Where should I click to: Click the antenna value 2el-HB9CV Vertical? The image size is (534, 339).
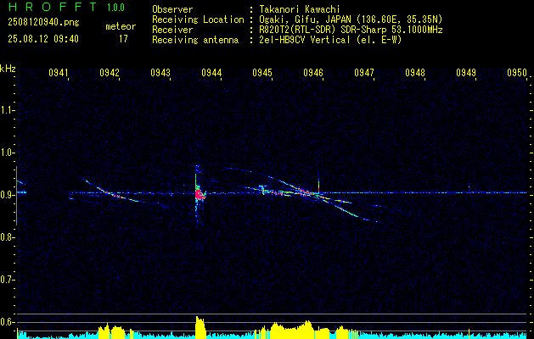[x=330, y=40]
